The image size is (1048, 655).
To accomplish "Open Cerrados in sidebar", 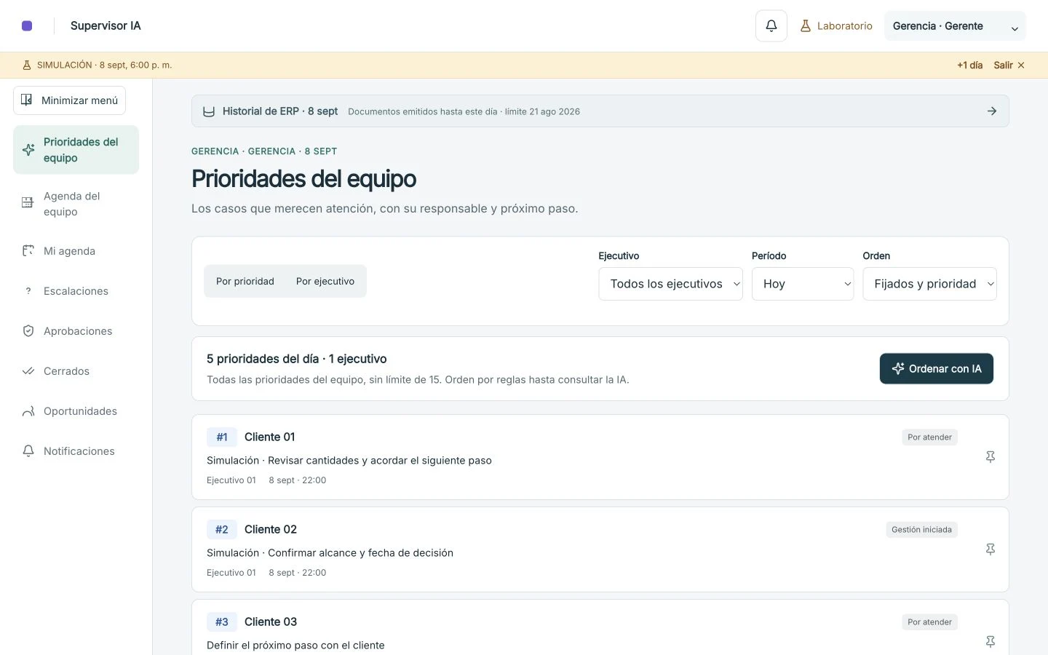I will point(76,371).
